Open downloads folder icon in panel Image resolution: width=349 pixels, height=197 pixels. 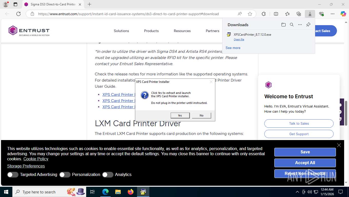(x=283, y=25)
